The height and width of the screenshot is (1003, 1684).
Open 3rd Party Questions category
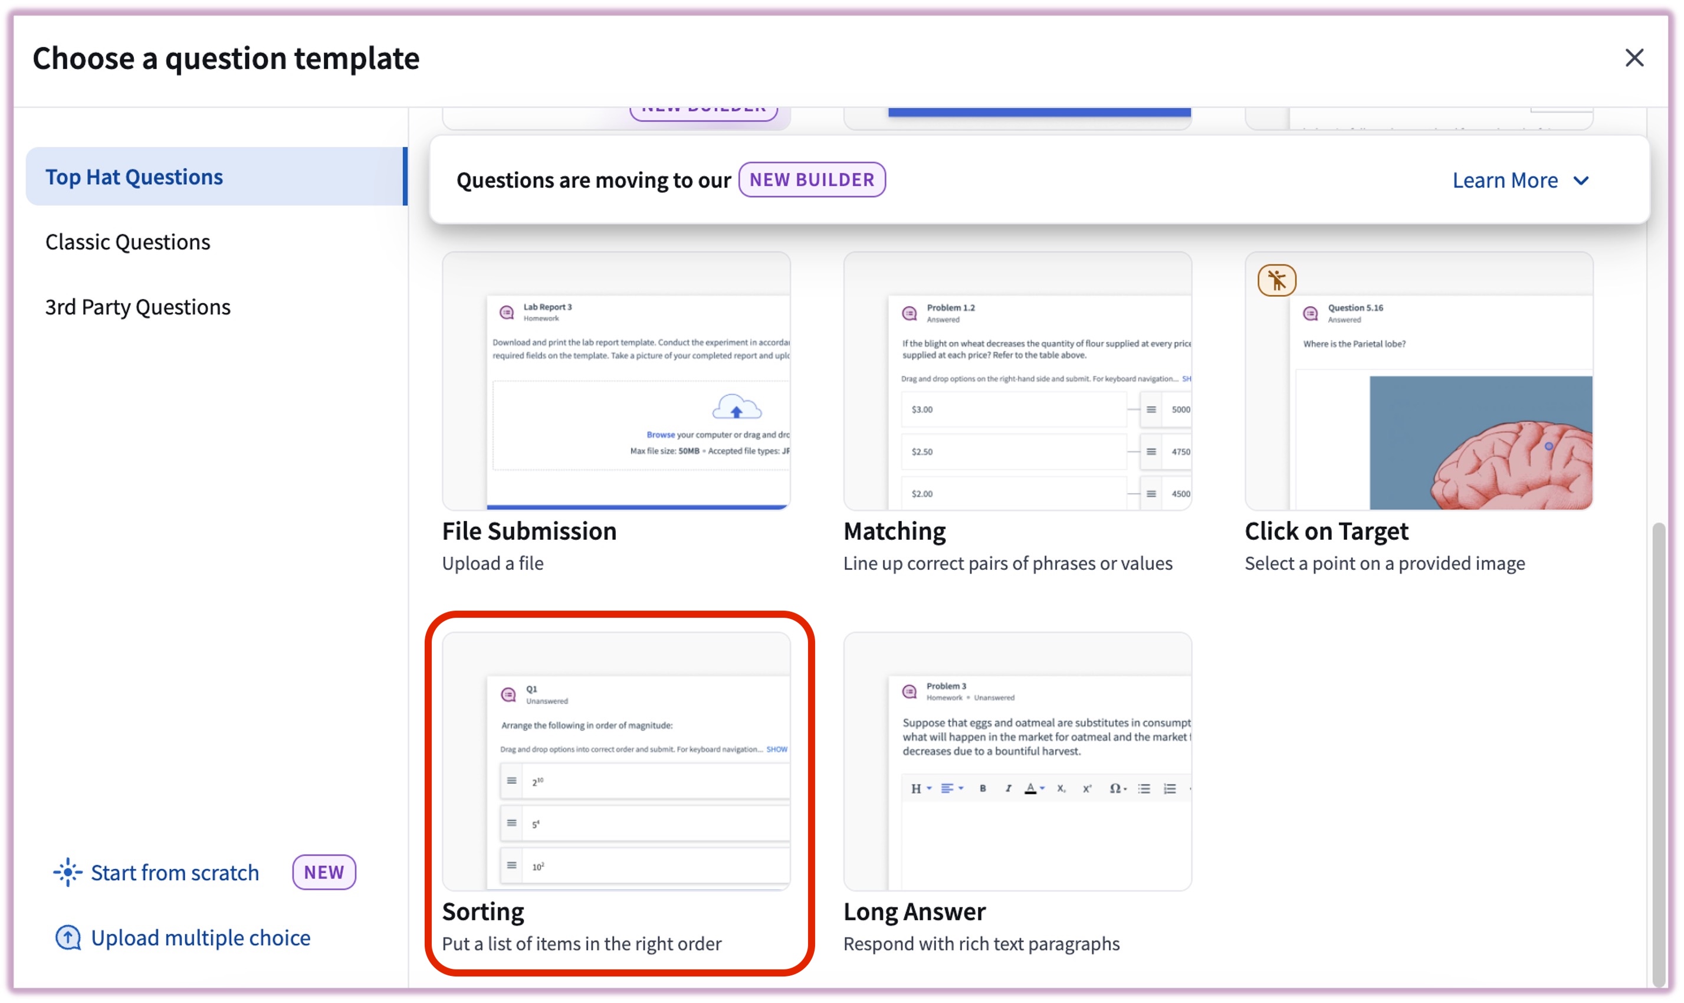point(138,307)
